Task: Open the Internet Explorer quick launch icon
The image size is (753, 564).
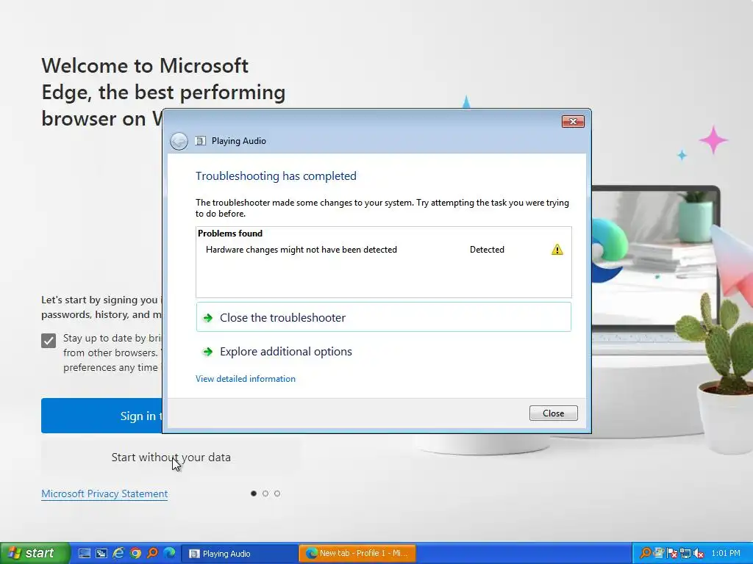Action: [x=118, y=554]
